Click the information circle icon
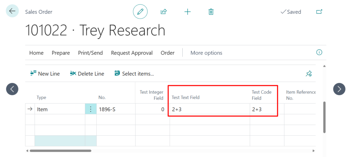 point(319,52)
